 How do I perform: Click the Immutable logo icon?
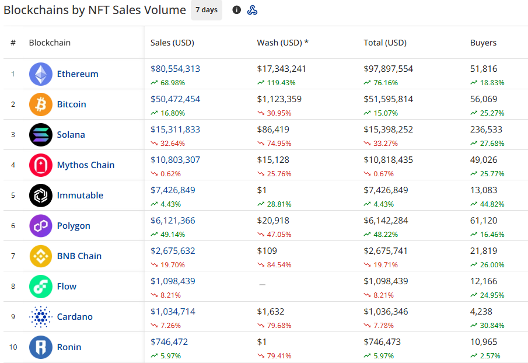pos(41,196)
